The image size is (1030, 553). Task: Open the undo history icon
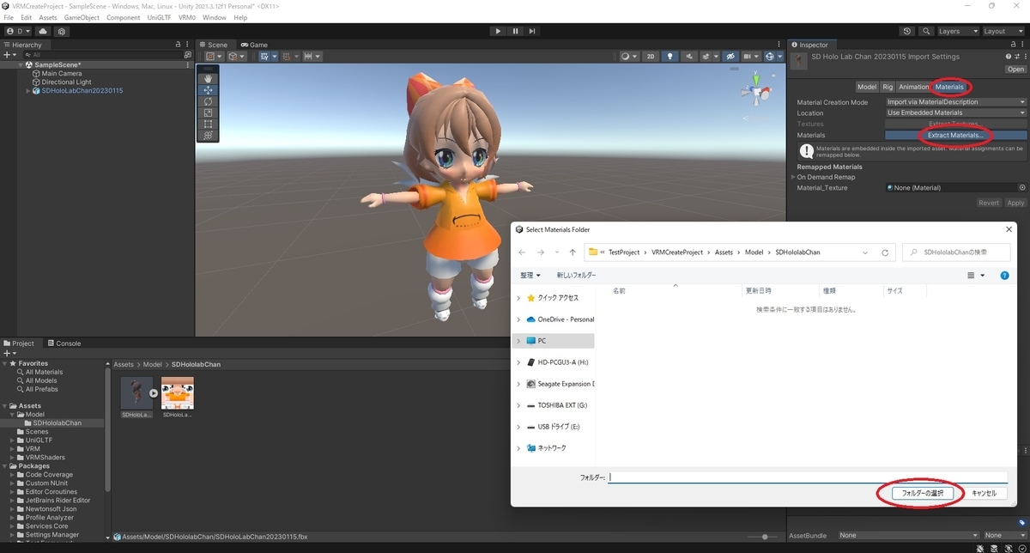[x=907, y=31]
